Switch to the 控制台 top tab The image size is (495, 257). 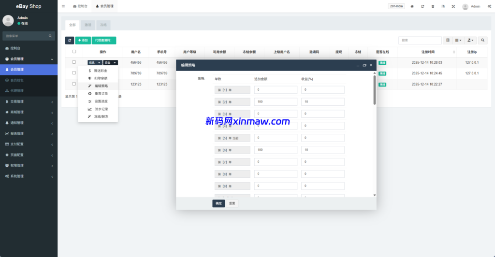pos(80,6)
